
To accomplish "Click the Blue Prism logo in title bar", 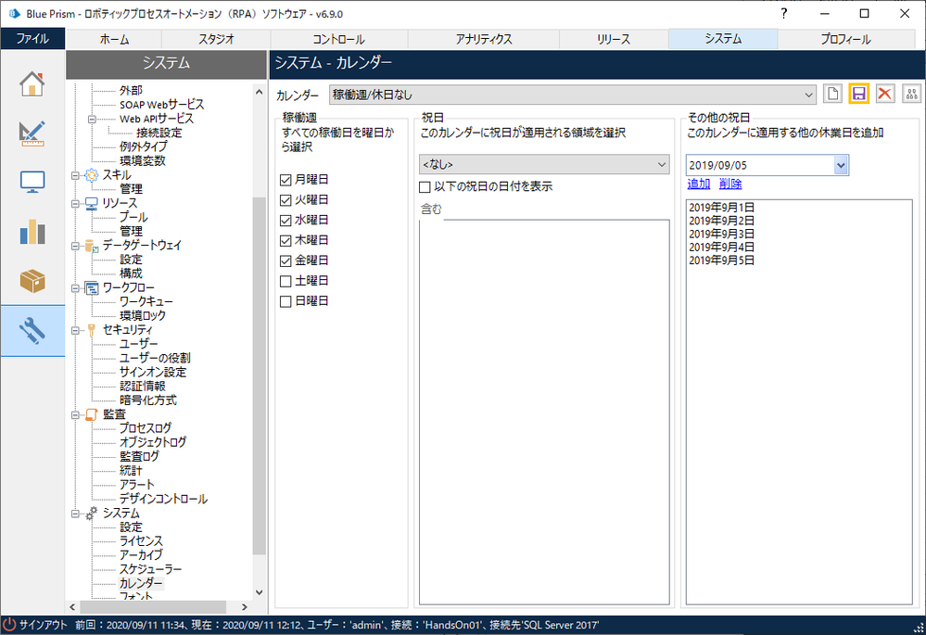I will (15, 13).
